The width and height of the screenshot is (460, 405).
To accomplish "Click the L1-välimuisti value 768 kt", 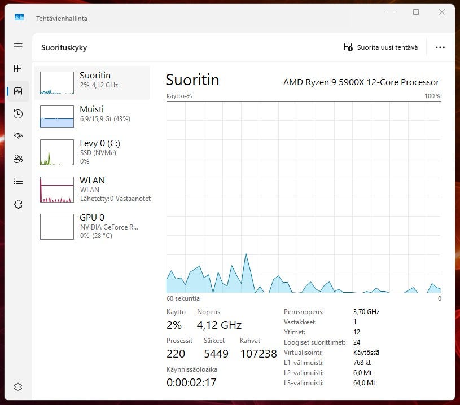I will coord(362,363).
